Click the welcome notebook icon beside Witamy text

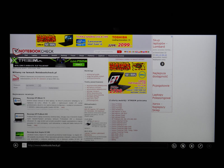16,78
